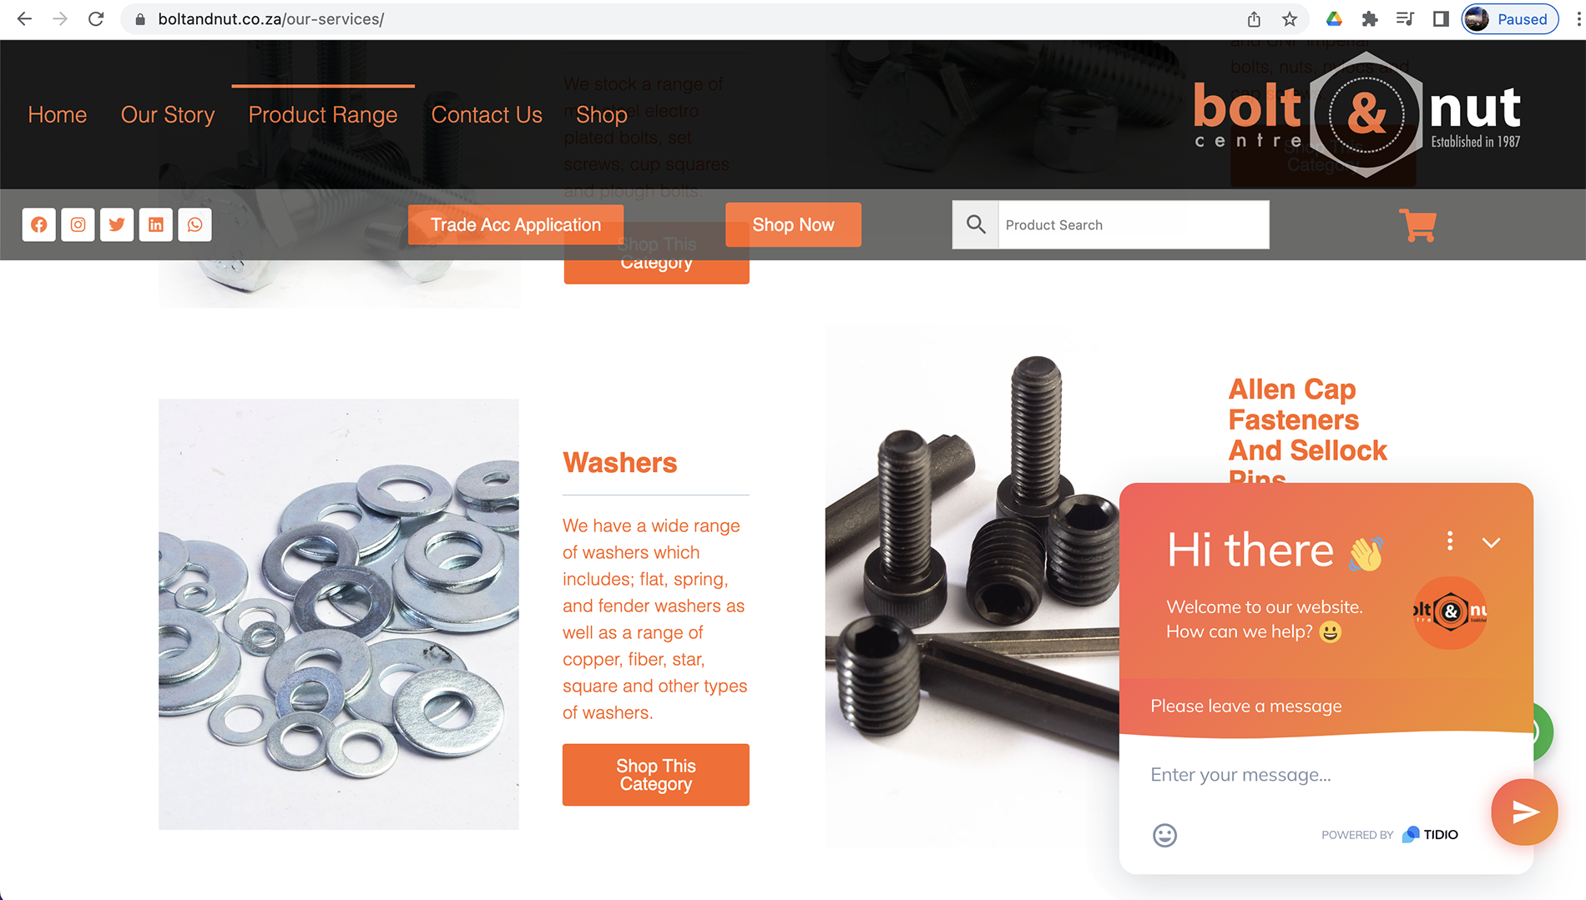Go to Product Range menu item

[x=323, y=115]
